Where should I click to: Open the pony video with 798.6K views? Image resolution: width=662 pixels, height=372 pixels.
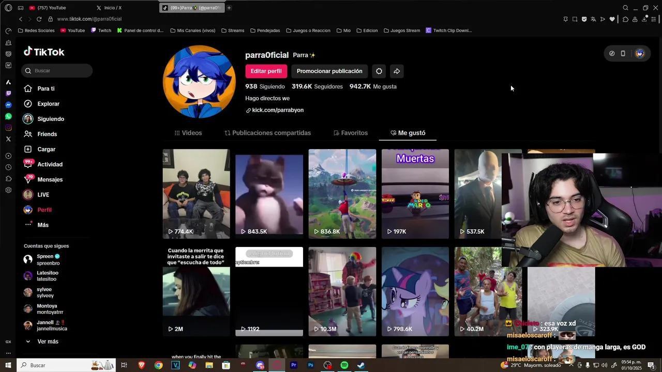pyautogui.click(x=415, y=291)
